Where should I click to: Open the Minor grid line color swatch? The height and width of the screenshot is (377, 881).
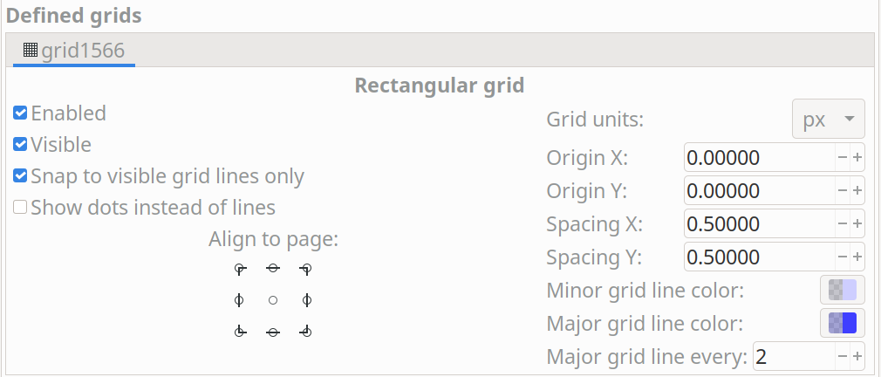843,290
